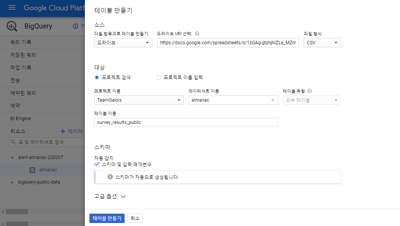Select the almanac dataset in tree
Viewport: 400px width, 226px height.
(x=48, y=170)
